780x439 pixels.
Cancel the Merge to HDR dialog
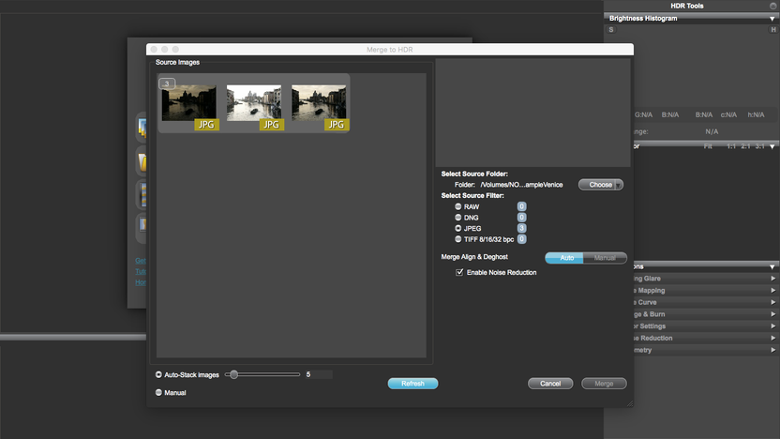pos(550,384)
